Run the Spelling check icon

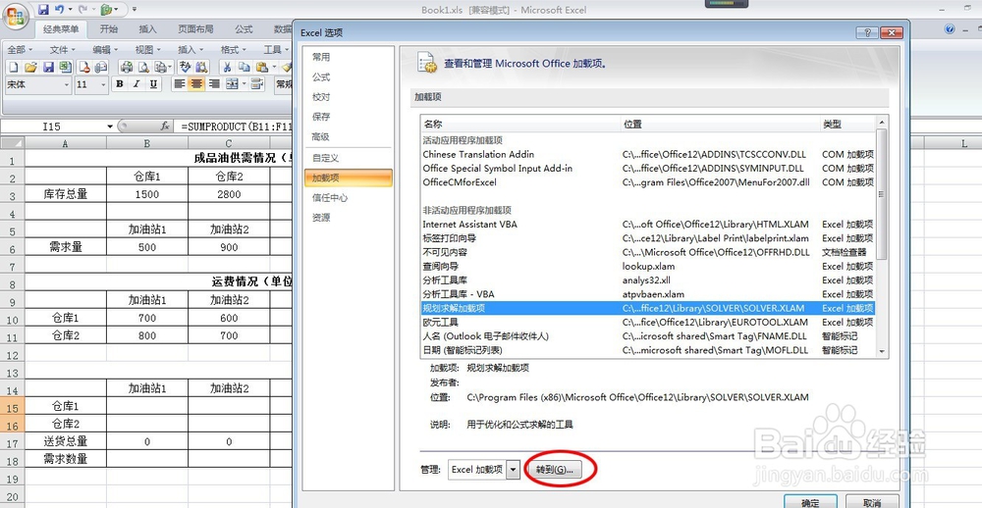point(185,67)
